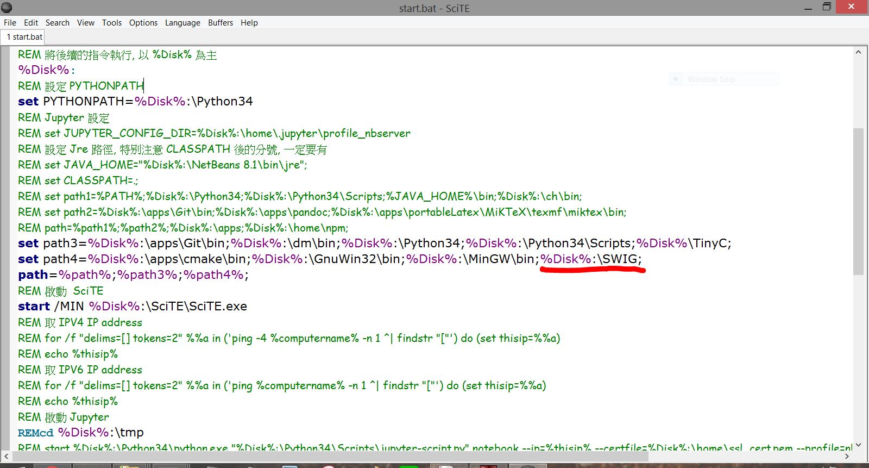Viewport: 869px width, 468px height.
Task: Open the Buffers menu
Action: 221,23
